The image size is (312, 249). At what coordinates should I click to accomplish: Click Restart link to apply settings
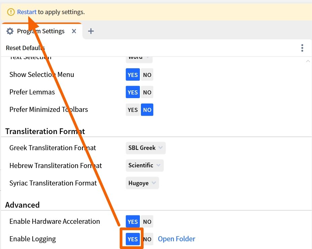tap(27, 12)
